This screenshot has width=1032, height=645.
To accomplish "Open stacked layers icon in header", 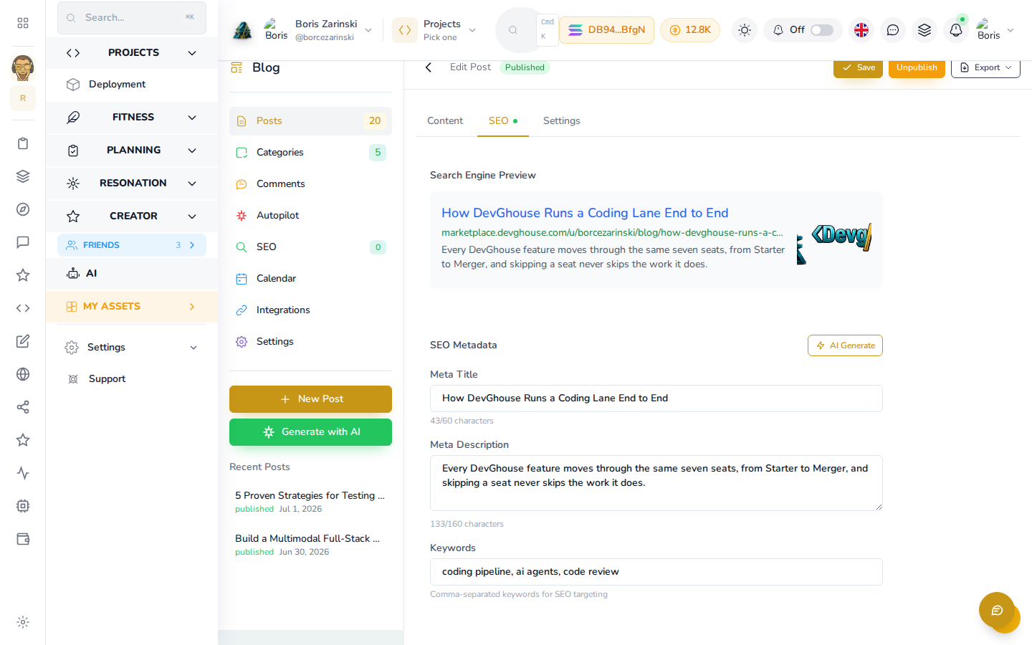I will (924, 30).
